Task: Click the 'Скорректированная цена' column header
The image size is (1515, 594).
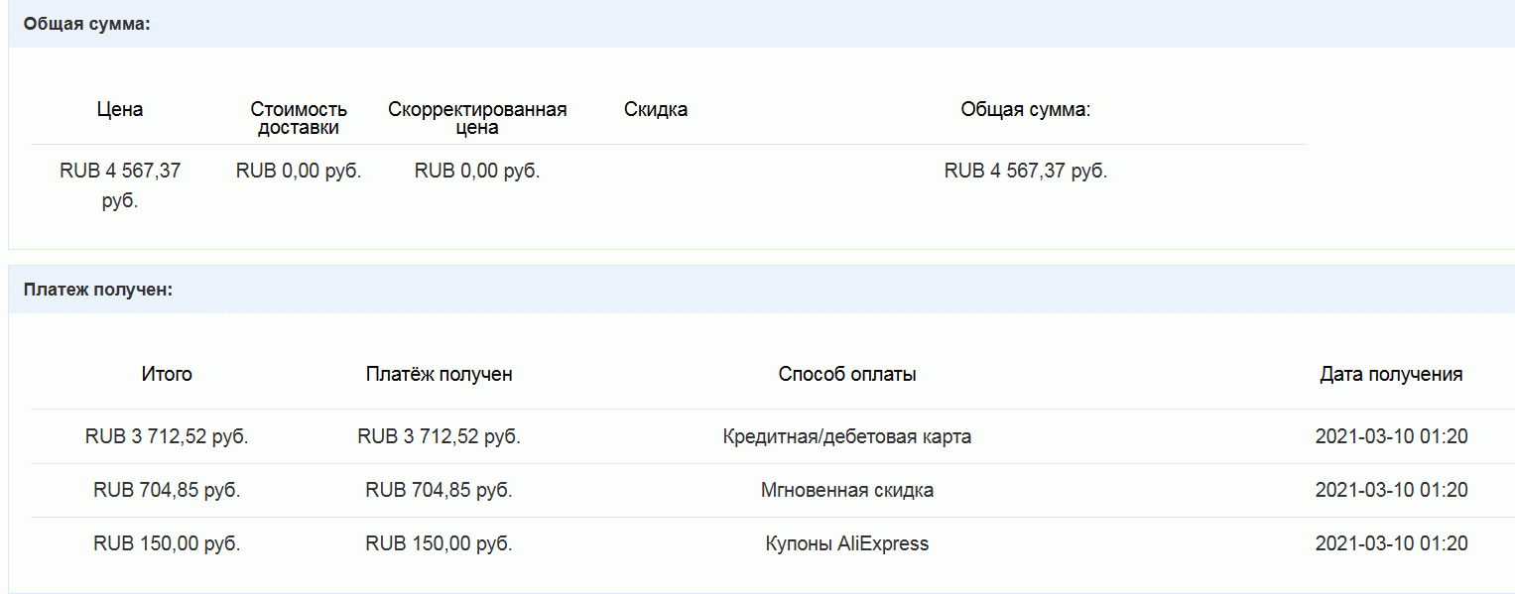Action: 477,119
